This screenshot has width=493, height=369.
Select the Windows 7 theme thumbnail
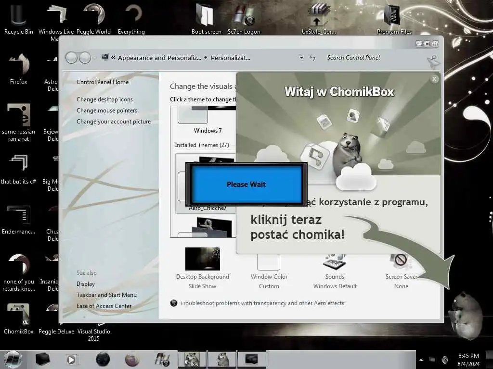[x=208, y=119]
